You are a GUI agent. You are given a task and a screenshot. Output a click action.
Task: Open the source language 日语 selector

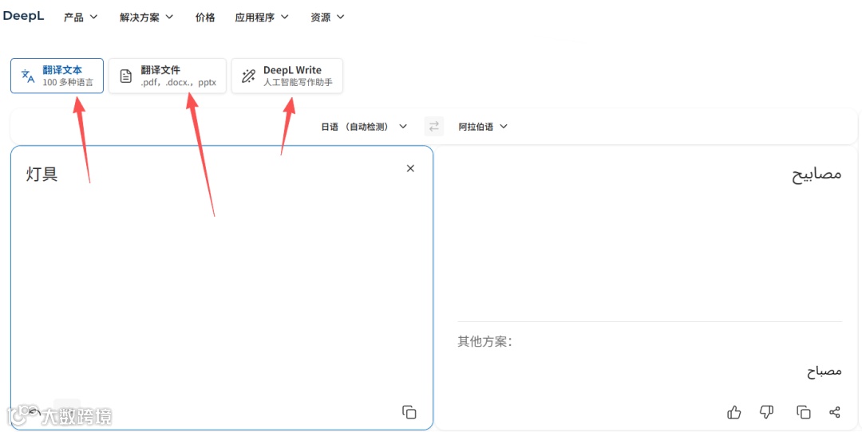pos(364,127)
